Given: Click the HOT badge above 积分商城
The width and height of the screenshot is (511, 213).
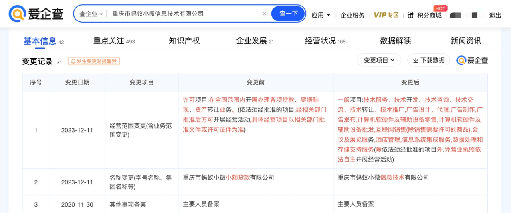Looking at the screenshot, I should coord(440,8).
